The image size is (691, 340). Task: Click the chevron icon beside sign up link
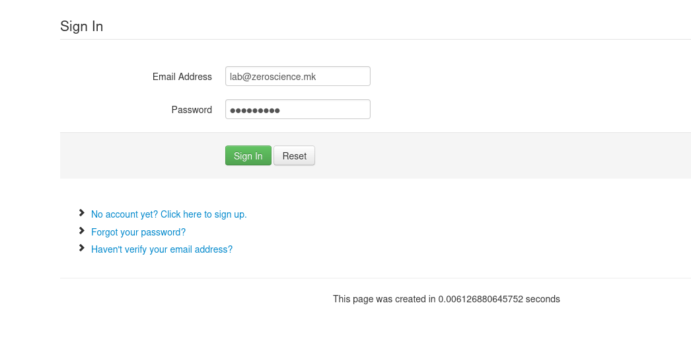81,213
